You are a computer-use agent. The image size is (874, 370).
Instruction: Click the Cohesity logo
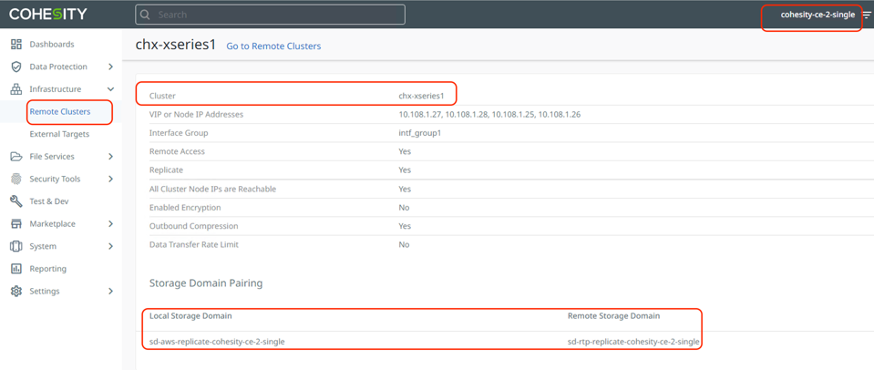coord(48,14)
